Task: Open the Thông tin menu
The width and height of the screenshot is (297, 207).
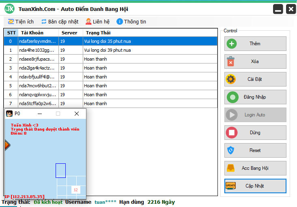Action: [x=131, y=21]
